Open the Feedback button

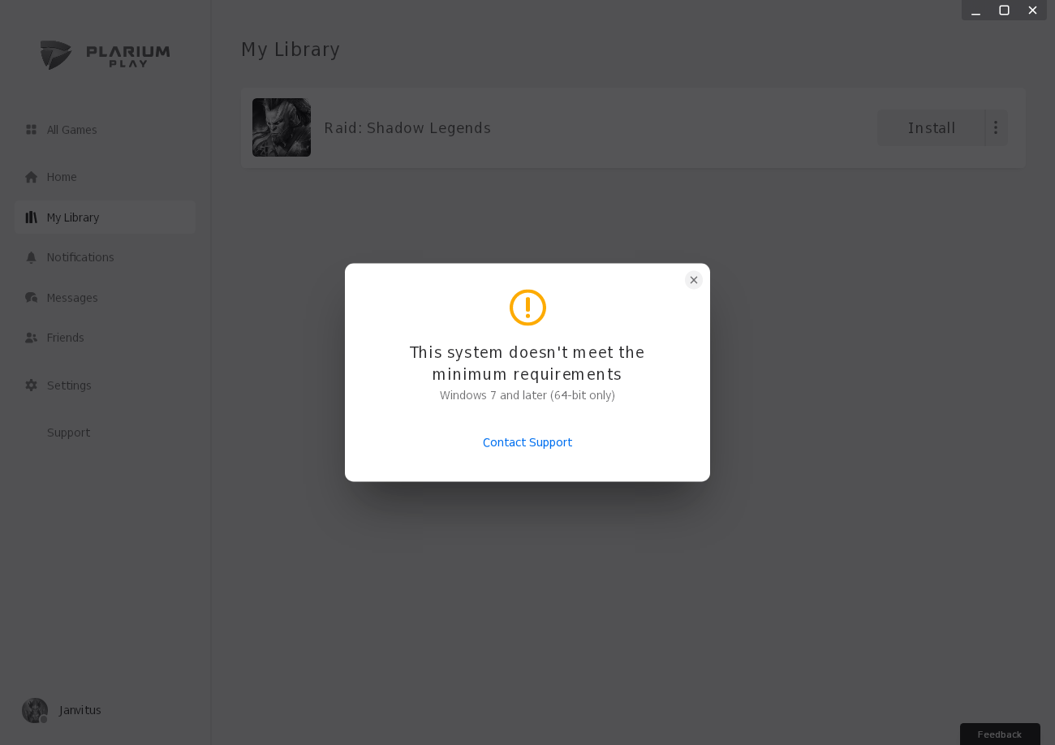tap(1000, 734)
